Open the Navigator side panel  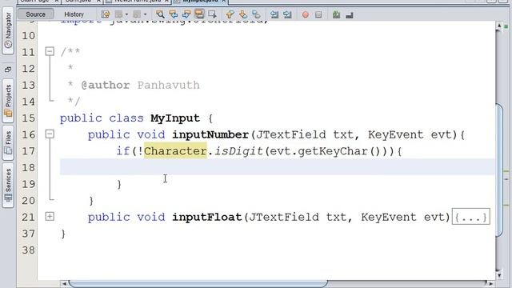tap(8, 30)
